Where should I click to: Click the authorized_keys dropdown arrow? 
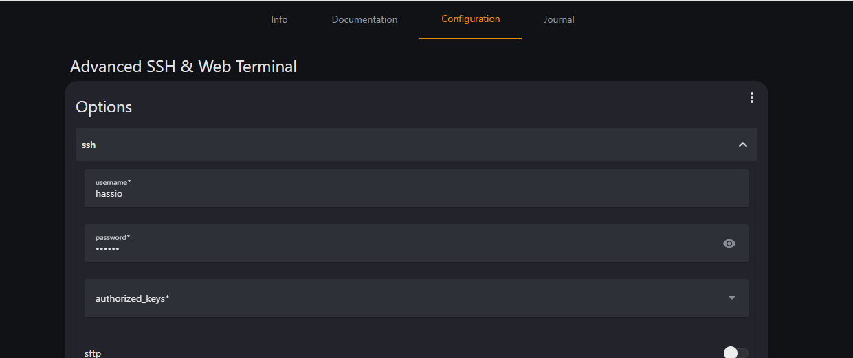click(731, 298)
